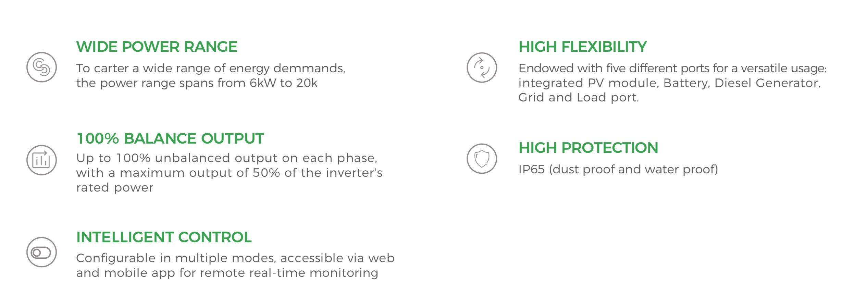The width and height of the screenshot is (842, 307).
Task: Open the HIGH FLEXIBILITY heading
Action: coord(583,47)
